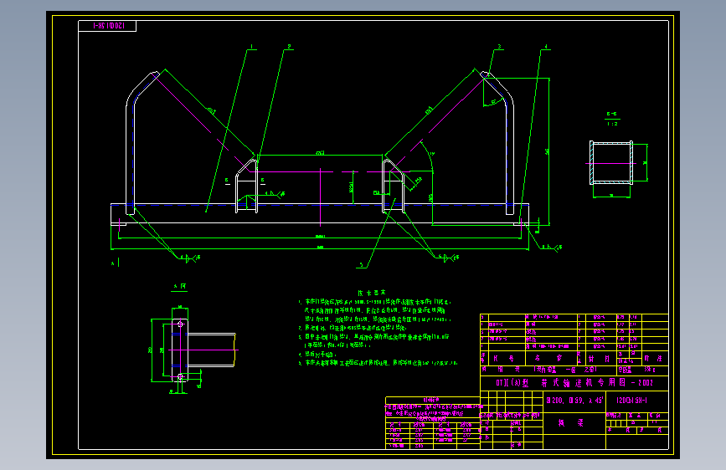Select the end plate detail view drawing
The height and width of the screenshot is (470, 726).
[193, 350]
